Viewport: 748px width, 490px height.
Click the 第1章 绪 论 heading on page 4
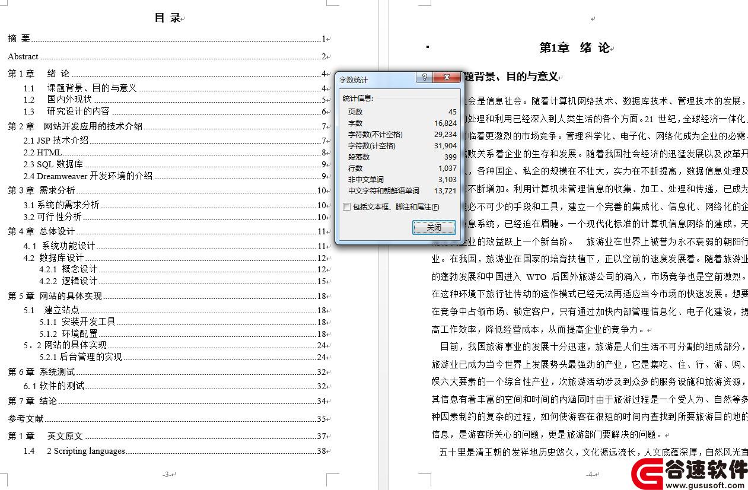click(x=575, y=48)
